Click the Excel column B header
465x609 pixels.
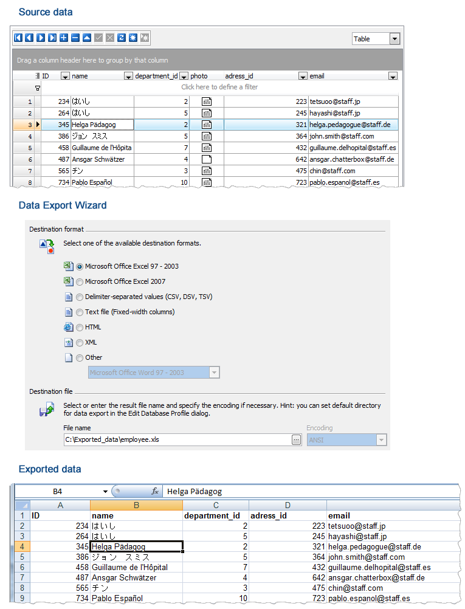136,504
